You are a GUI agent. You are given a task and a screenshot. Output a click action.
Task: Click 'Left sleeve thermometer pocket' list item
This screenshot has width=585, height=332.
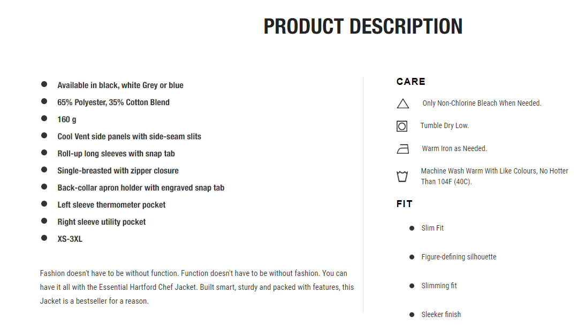[x=111, y=205]
